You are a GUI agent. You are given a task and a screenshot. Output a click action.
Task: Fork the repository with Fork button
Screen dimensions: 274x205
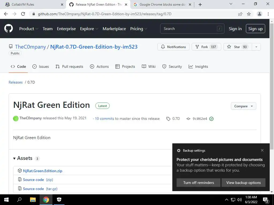[x=206, y=47]
